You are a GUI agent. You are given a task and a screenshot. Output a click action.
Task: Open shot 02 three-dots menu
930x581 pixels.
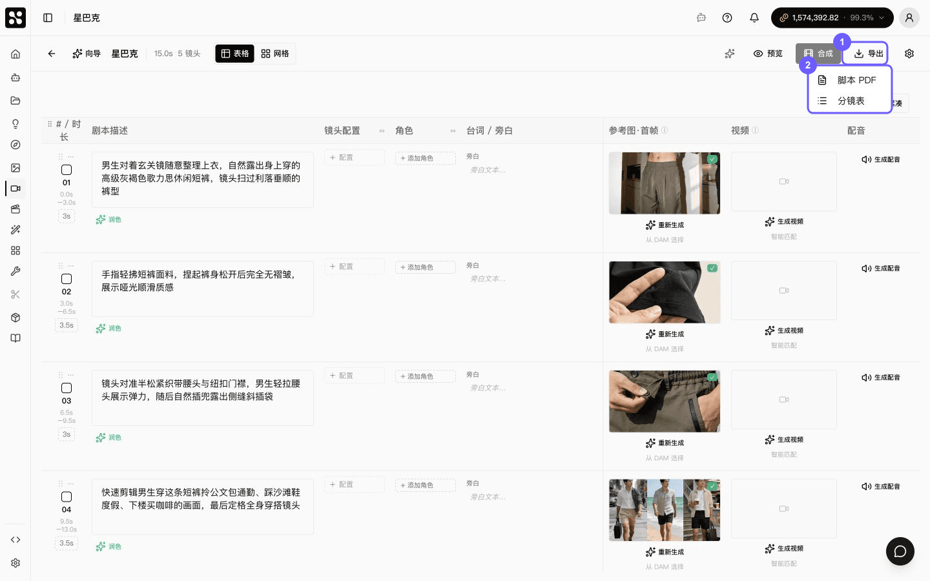[x=71, y=266]
